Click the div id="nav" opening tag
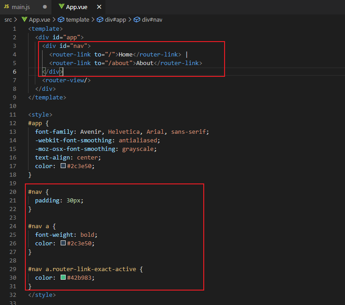This screenshot has height=305, width=345. coord(66,46)
